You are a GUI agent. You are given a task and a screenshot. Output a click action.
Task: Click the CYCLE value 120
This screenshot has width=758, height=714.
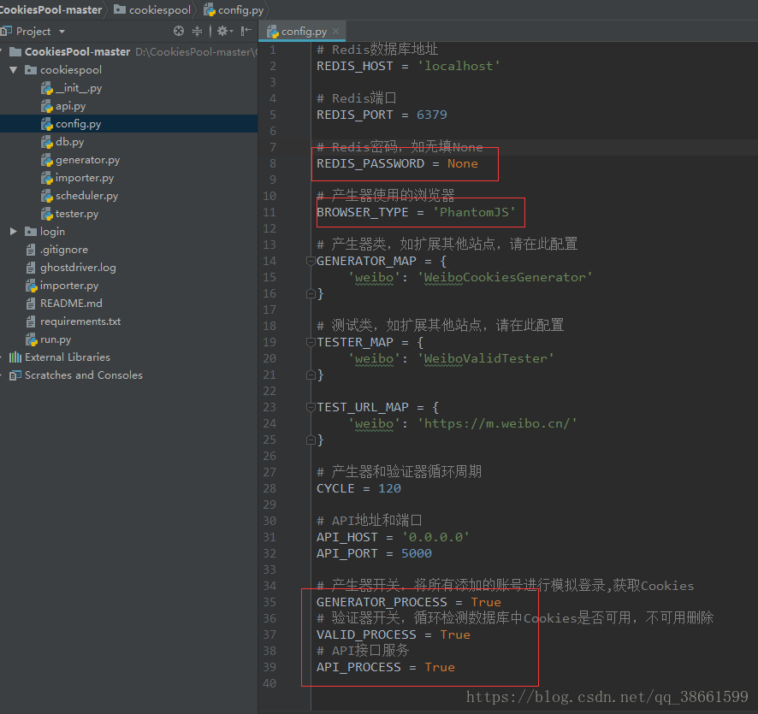tap(389, 488)
